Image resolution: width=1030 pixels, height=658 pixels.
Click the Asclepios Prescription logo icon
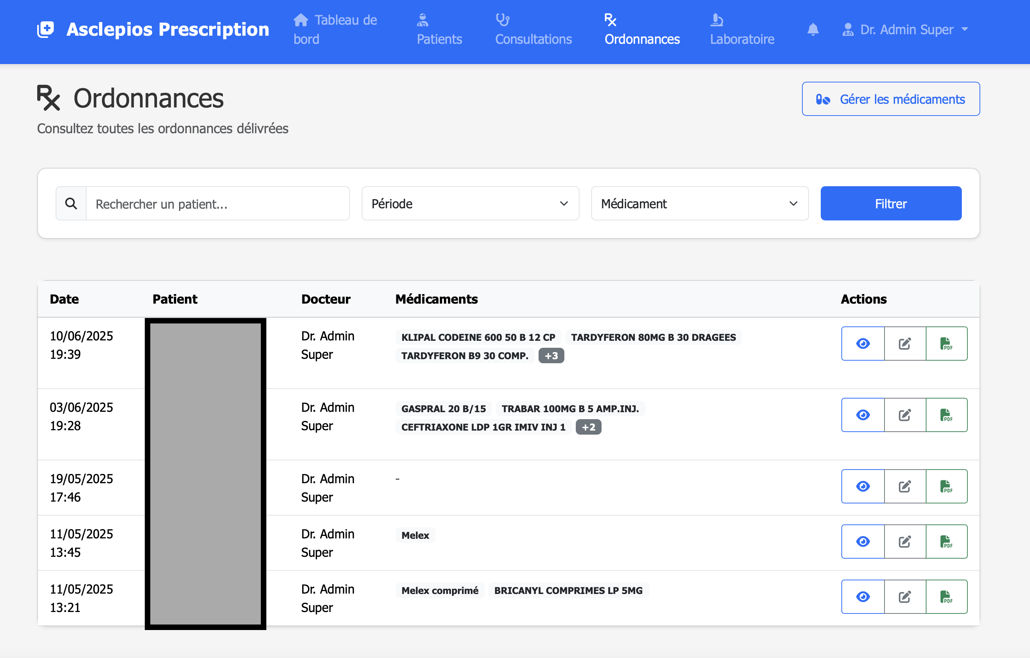click(x=46, y=29)
